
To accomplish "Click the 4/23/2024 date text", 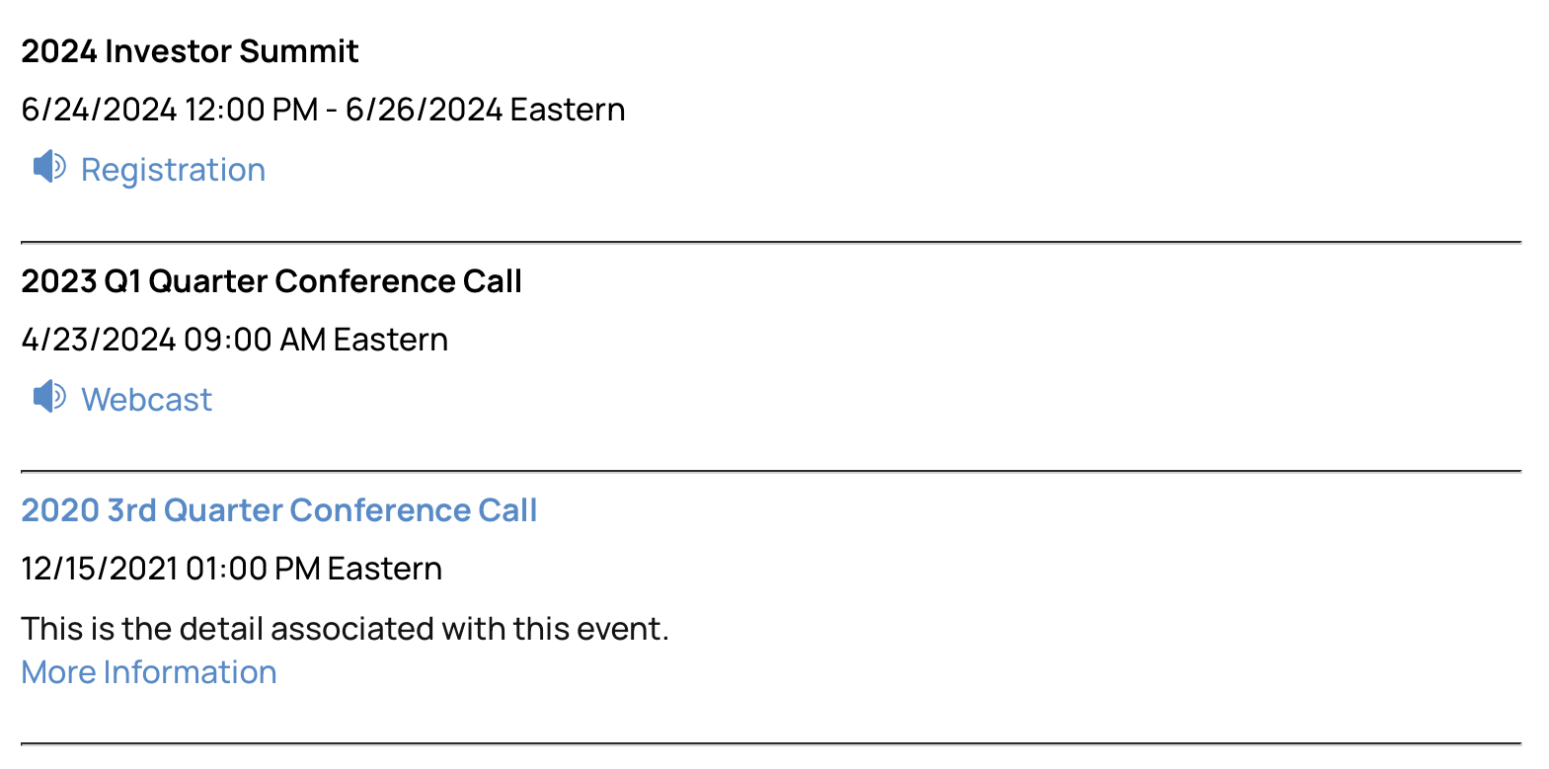I will tap(99, 340).
